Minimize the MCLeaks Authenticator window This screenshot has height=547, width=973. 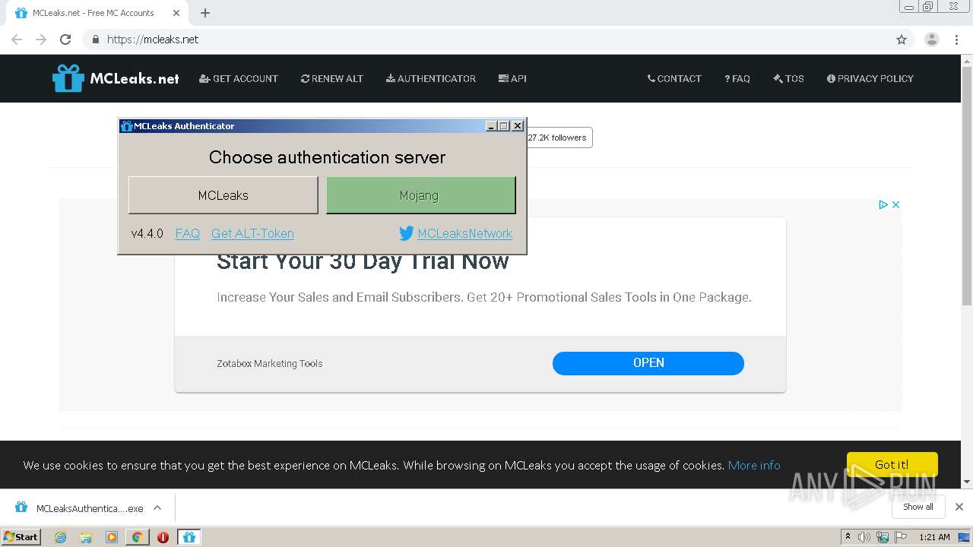[x=491, y=126]
